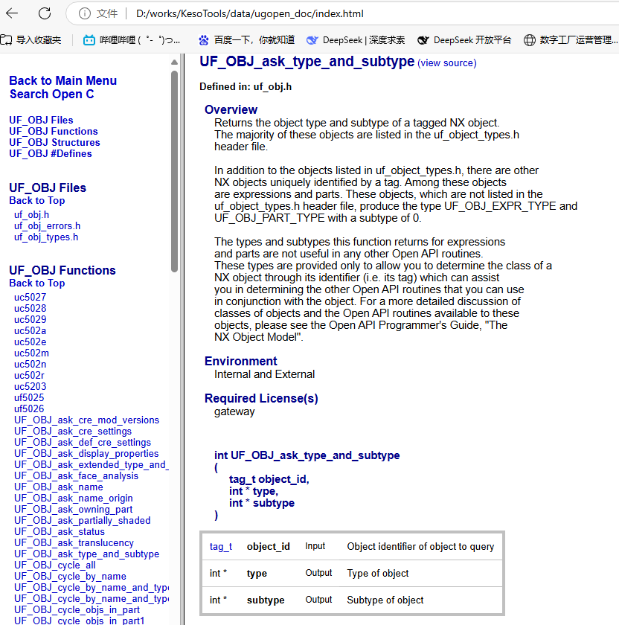Open the import favorites bookmark
This screenshot has height=625, width=619.
click(x=31, y=40)
